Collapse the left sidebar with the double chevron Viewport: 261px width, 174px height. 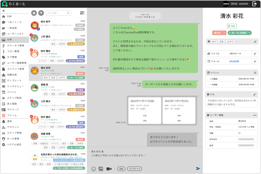[4, 11]
